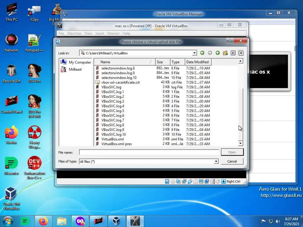Open the File menu in VM window
Viewport: 303px width, 227px height.
pyautogui.click(x=61, y=33)
